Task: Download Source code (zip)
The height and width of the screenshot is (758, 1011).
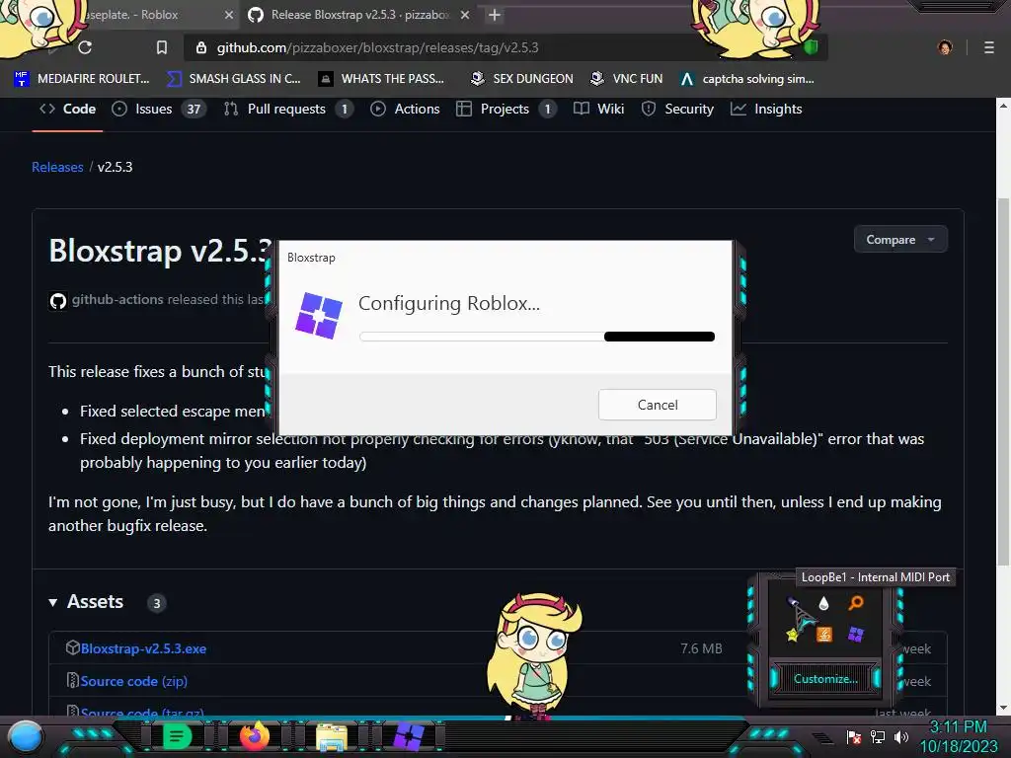Action: [133, 681]
